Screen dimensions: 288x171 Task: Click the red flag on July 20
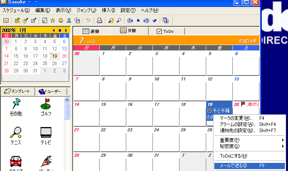[243, 104]
